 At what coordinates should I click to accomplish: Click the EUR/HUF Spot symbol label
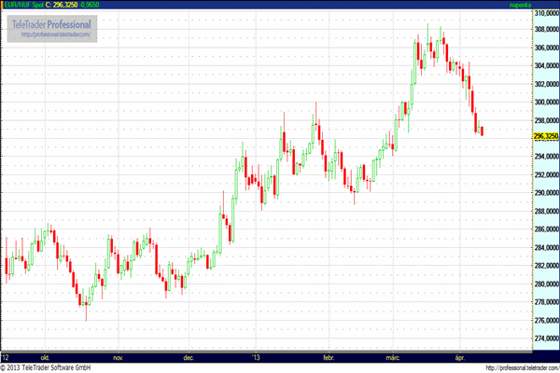(22, 6)
